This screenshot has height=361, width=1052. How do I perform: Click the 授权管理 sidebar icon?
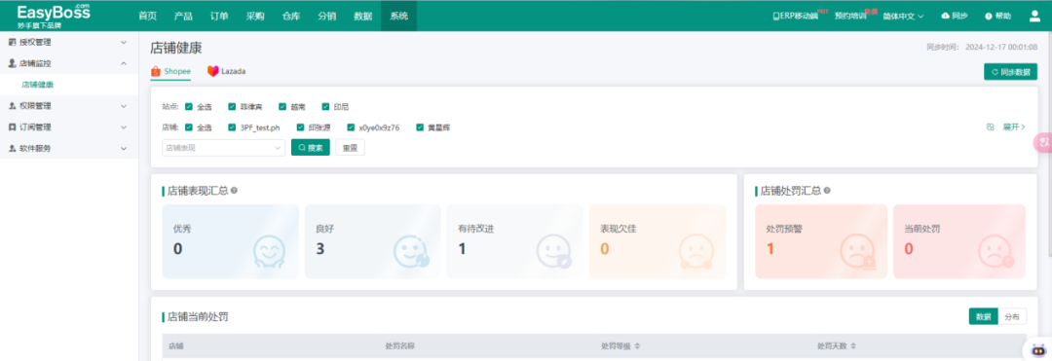coord(12,42)
